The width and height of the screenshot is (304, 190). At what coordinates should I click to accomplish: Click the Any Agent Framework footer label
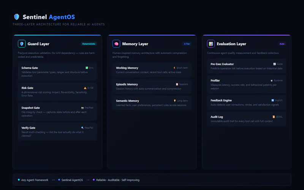click(35, 180)
